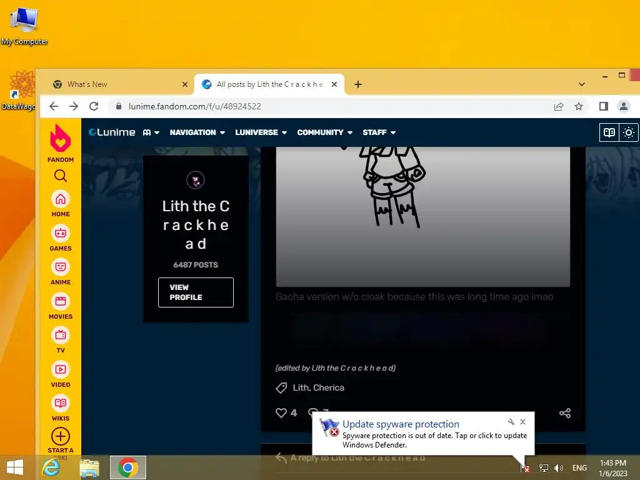
Task: Open Chrome side panel icon
Action: pos(604,106)
